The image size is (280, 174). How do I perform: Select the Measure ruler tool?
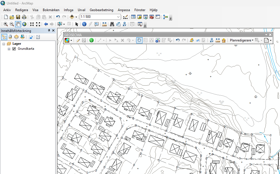click(x=104, y=24)
